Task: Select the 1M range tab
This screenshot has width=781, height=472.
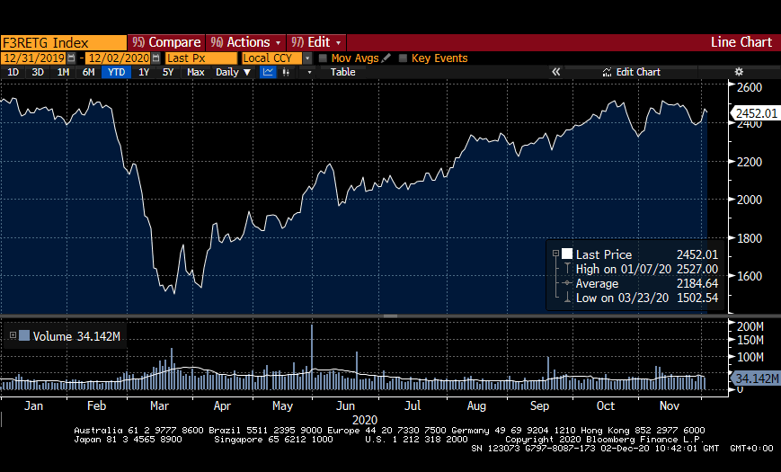Action: pyautogui.click(x=63, y=72)
